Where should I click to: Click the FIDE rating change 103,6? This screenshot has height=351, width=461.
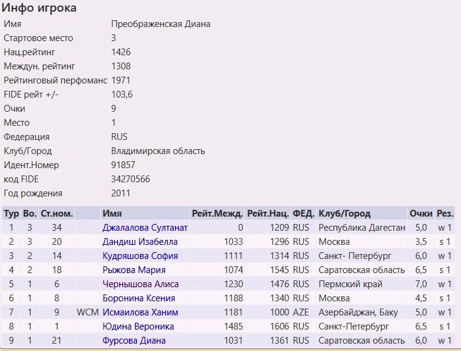[122, 94]
